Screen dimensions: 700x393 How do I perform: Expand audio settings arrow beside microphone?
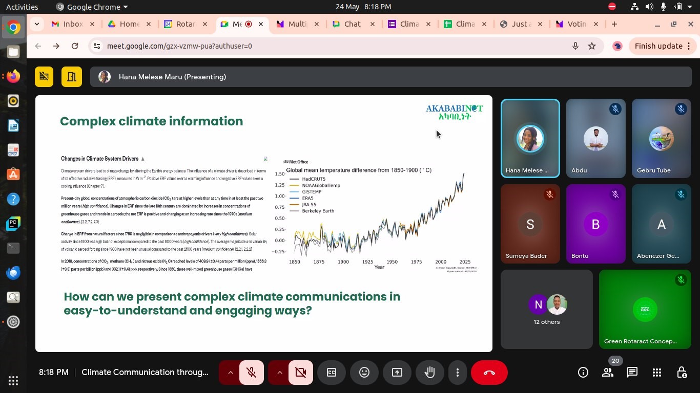[x=230, y=373]
